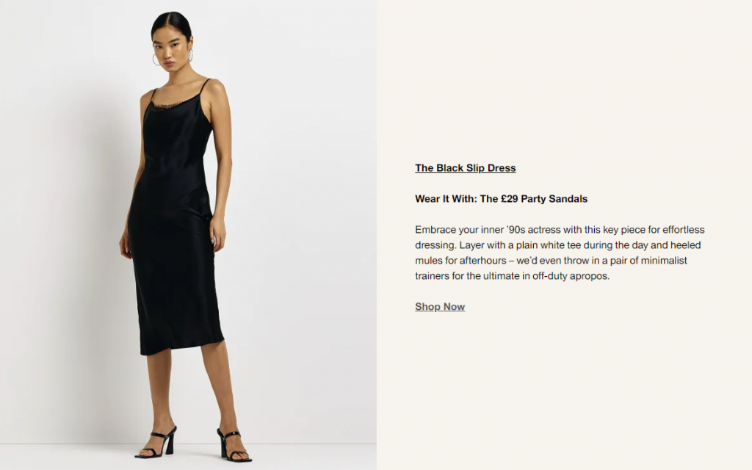Click the model's sleek tied-back hair
Screen dimensions: 752x470
click(x=171, y=24)
